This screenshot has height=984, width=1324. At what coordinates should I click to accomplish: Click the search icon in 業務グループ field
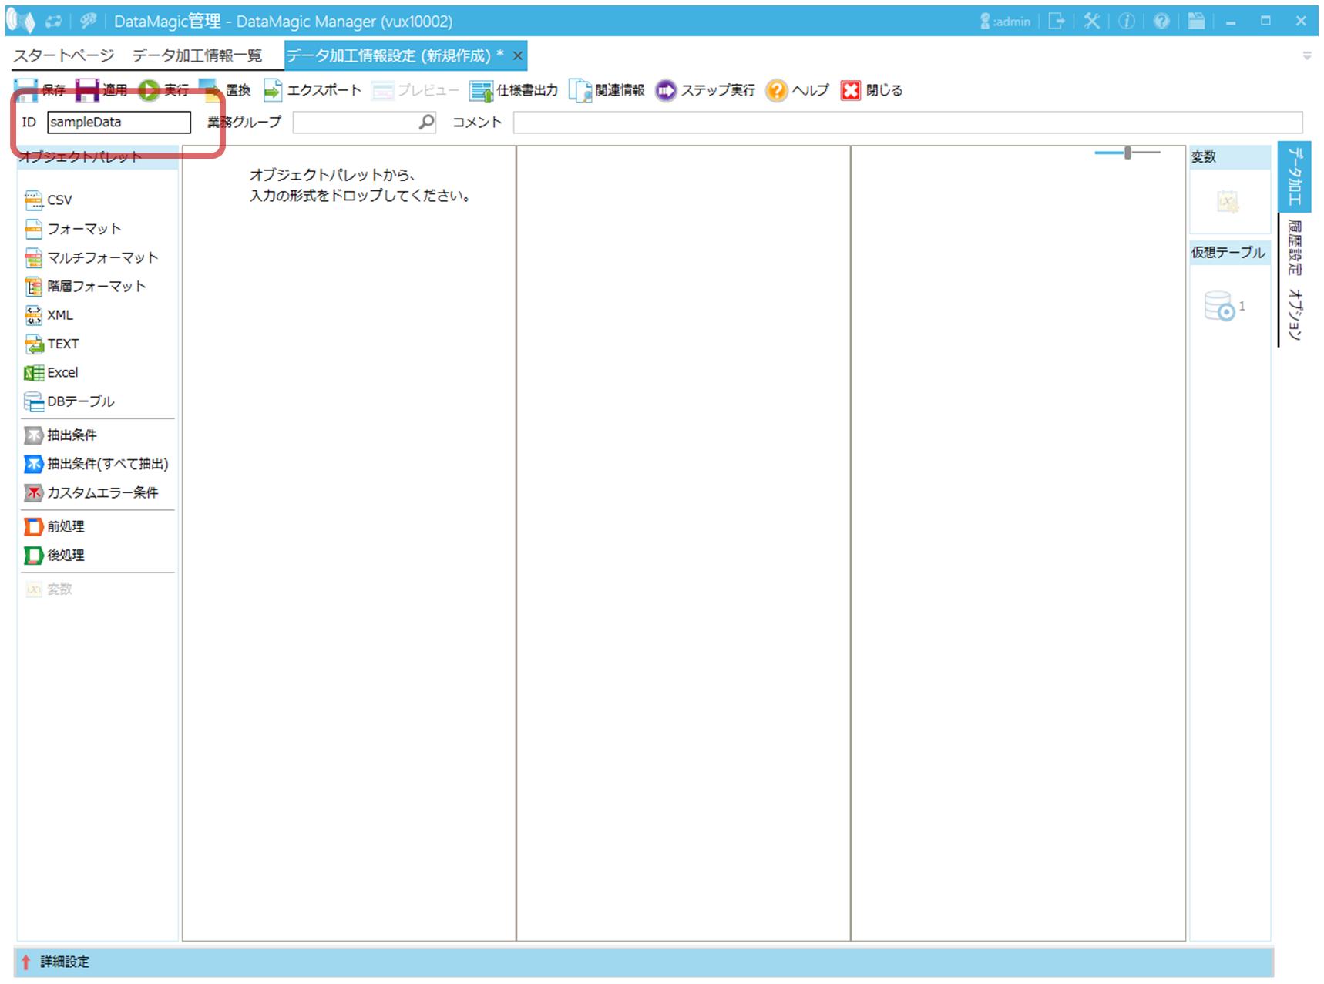point(426,123)
